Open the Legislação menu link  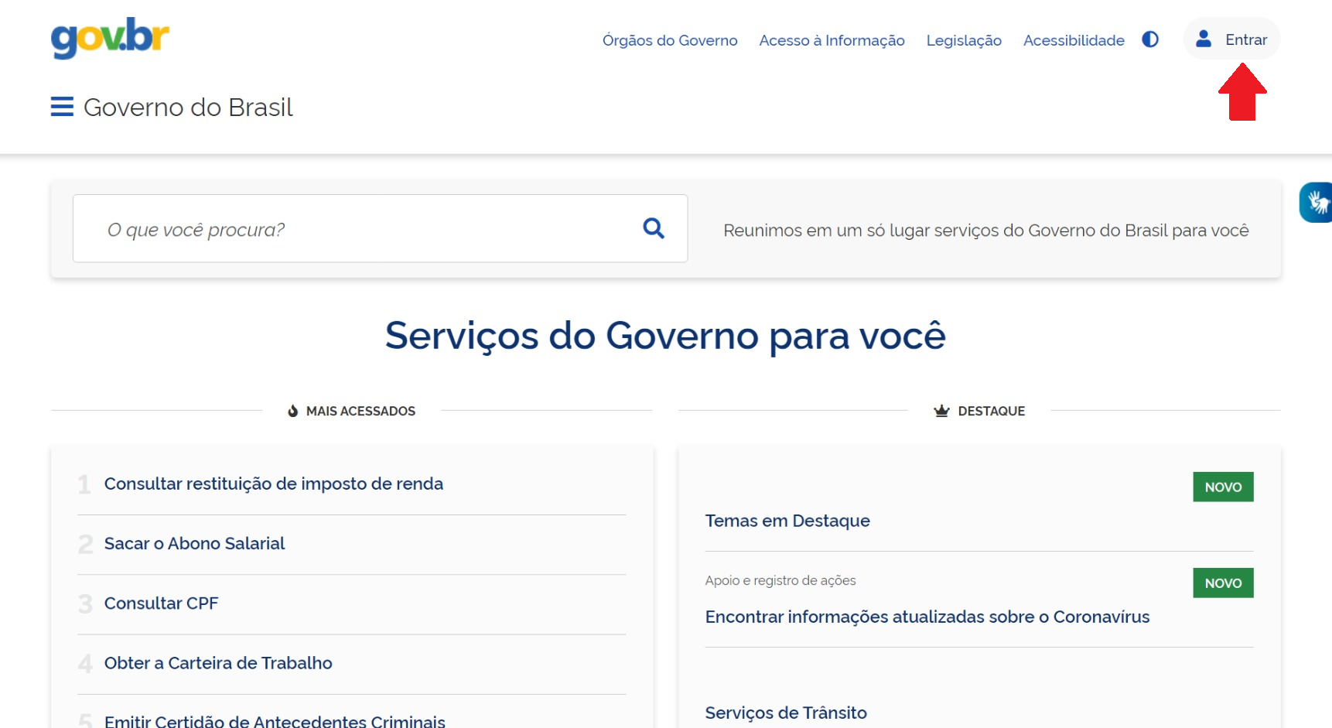[x=964, y=40]
